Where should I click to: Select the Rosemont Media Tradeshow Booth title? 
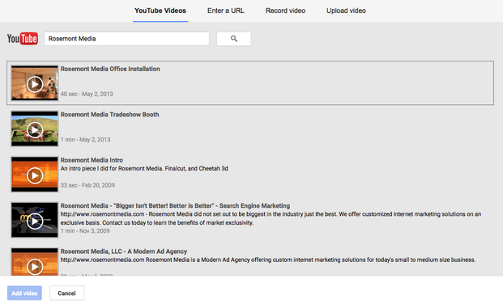(109, 114)
